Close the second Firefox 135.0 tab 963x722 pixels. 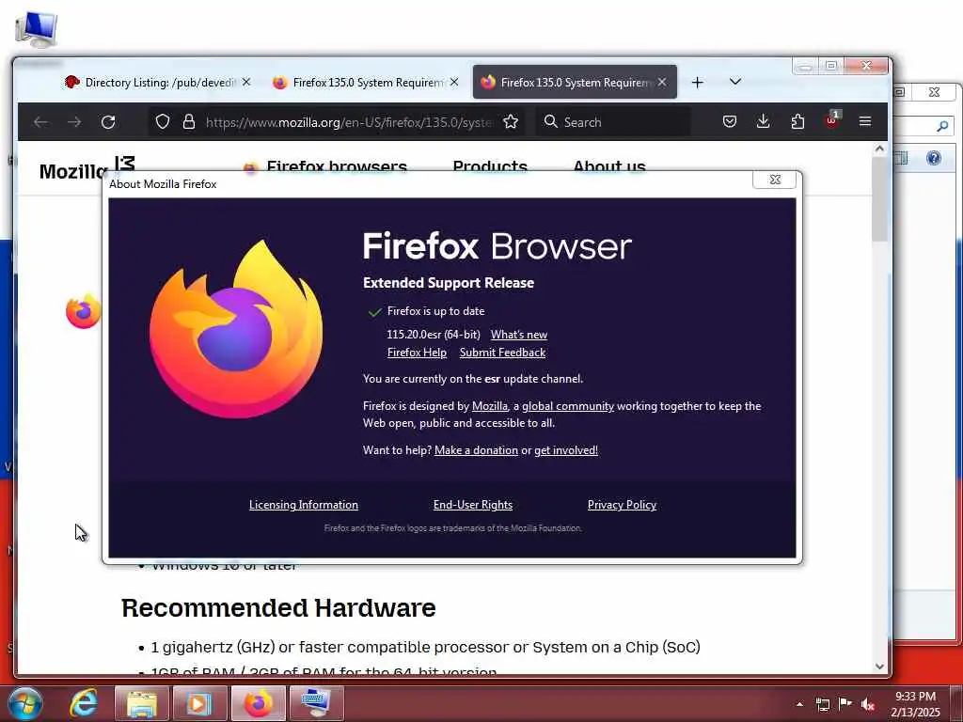coord(454,82)
